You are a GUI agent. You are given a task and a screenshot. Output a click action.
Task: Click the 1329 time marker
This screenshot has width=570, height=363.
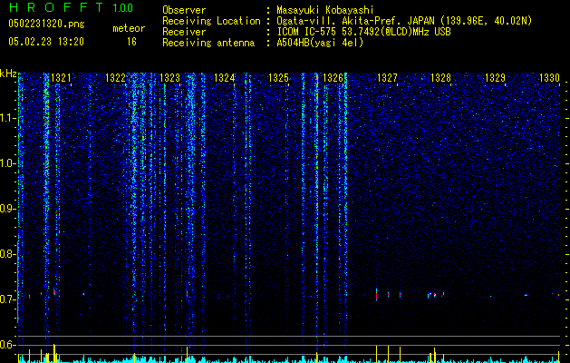[x=496, y=78]
